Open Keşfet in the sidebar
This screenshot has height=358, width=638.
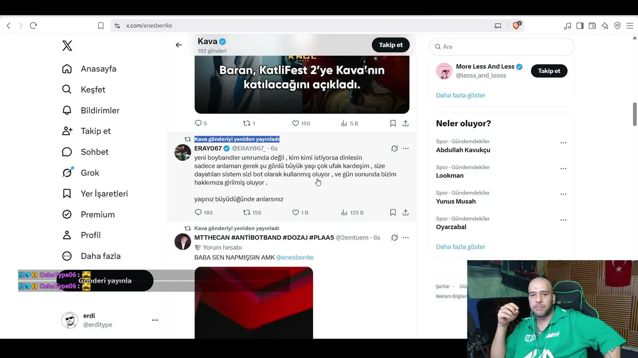click(x=84, y=89)
